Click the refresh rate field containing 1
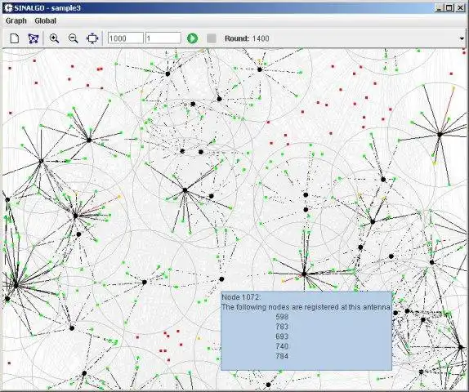 click(x=163, y=38)
